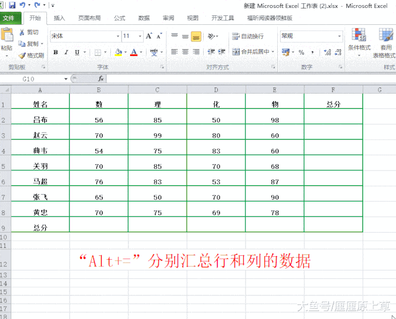The image size is (396, 319).
Task: Switch to the 公式 (Formulas) tab
Action: pos(119,18)
